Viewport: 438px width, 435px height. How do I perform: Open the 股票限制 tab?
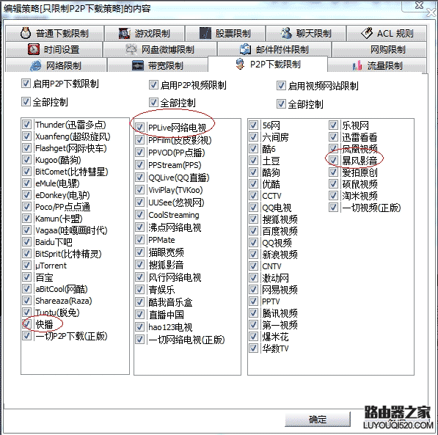click(225, 34)
